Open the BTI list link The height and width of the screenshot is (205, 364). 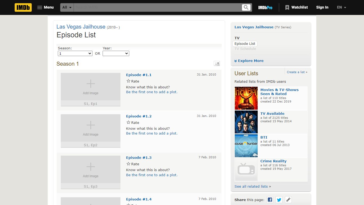(264, 137)
